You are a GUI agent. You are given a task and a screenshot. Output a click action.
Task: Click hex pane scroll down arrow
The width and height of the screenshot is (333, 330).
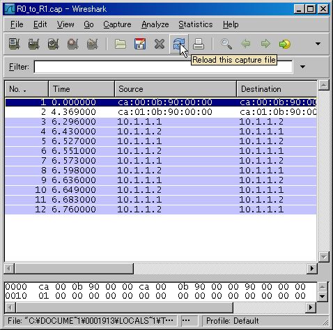point(322,296)
